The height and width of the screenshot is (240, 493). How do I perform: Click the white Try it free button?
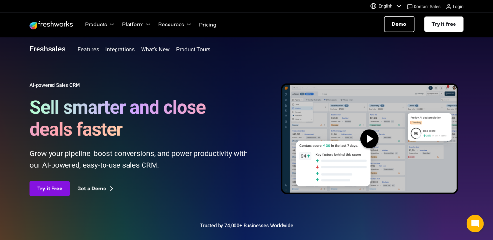443,24
